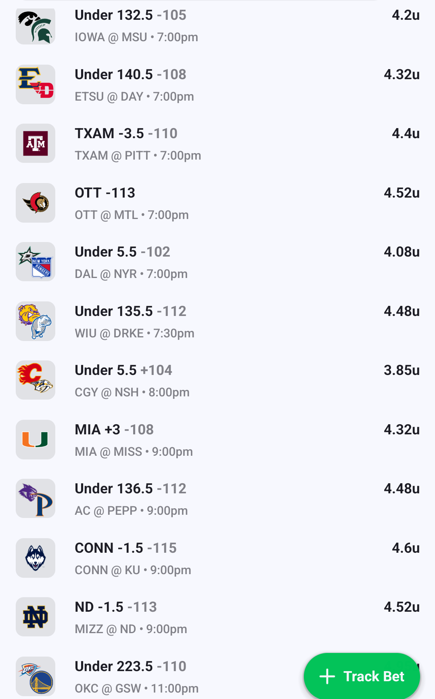Click the Iowa vs Michigan State logo icon
This screenshot has height=699, width=435.
click(x=36, y=26)
